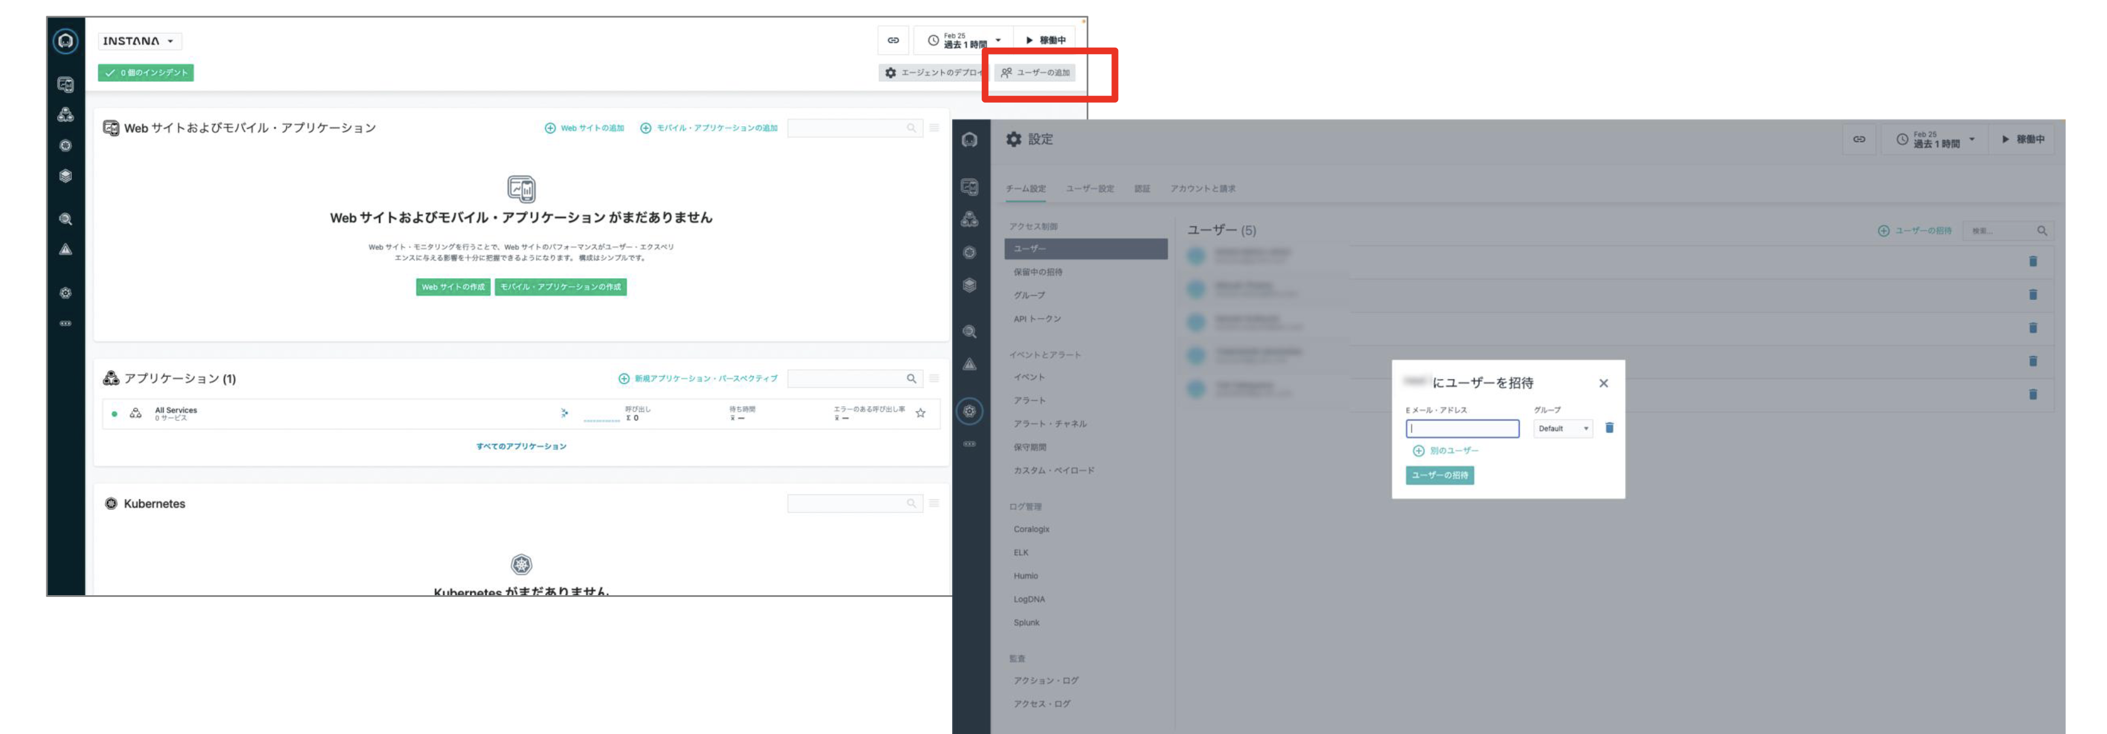2107x734 pixels.
Task: Open the INSTANA tenant dropdown
Action: coord(139,41)
